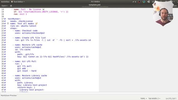Click the Open file dropdown button
This screenshot has width=178, height=100.
pos(4,6)
